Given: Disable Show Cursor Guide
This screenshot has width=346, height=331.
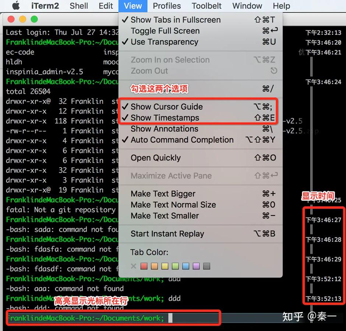Looking at the screenshot, I should tap(166, 107).
